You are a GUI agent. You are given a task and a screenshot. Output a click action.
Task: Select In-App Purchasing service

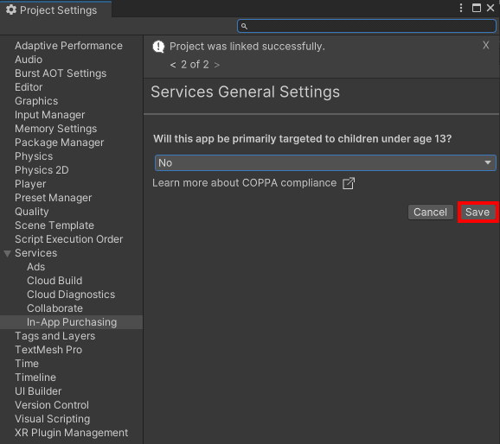coord(71,322)
